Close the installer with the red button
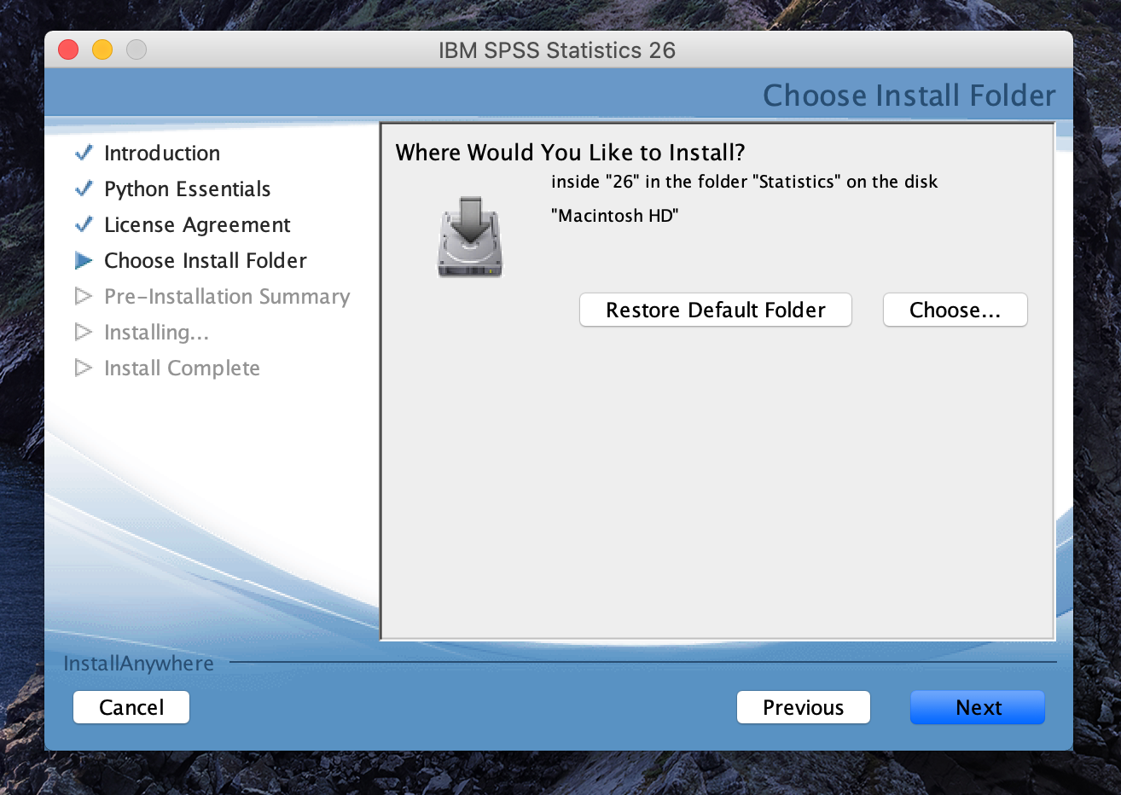The image size is (1121, 795). point(68,50)
